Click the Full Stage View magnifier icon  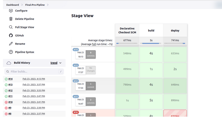tap(11, 27)
